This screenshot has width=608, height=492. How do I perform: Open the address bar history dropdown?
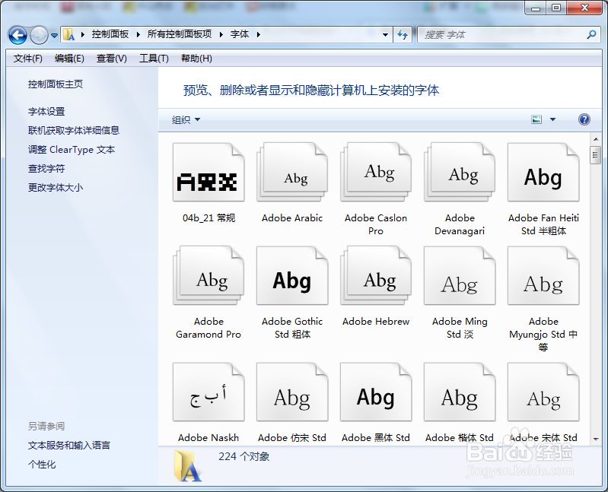[x=385, y=34]
